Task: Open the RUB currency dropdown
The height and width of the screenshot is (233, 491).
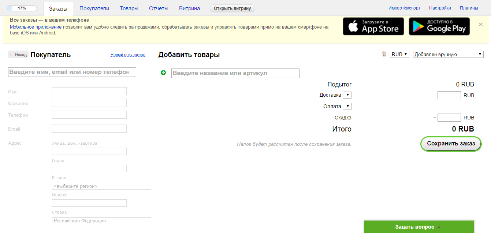Action: (399, 54)
